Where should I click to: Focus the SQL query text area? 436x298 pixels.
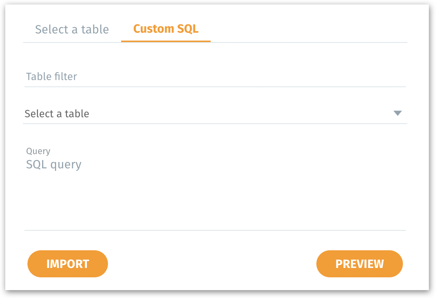pos(215,188)
